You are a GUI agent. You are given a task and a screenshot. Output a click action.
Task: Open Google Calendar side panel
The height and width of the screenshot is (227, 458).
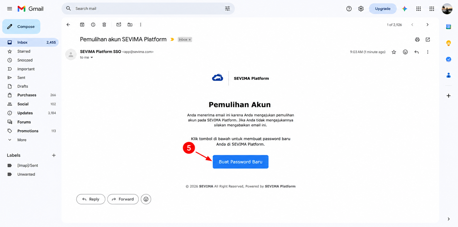(448, 26)
